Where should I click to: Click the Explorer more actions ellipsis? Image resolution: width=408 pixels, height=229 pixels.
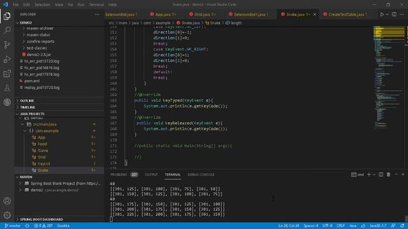coord(97,14)
